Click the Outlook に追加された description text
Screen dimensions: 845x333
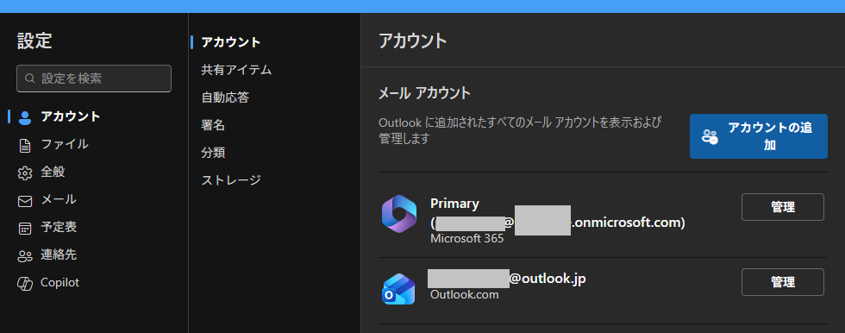[520, 130]
